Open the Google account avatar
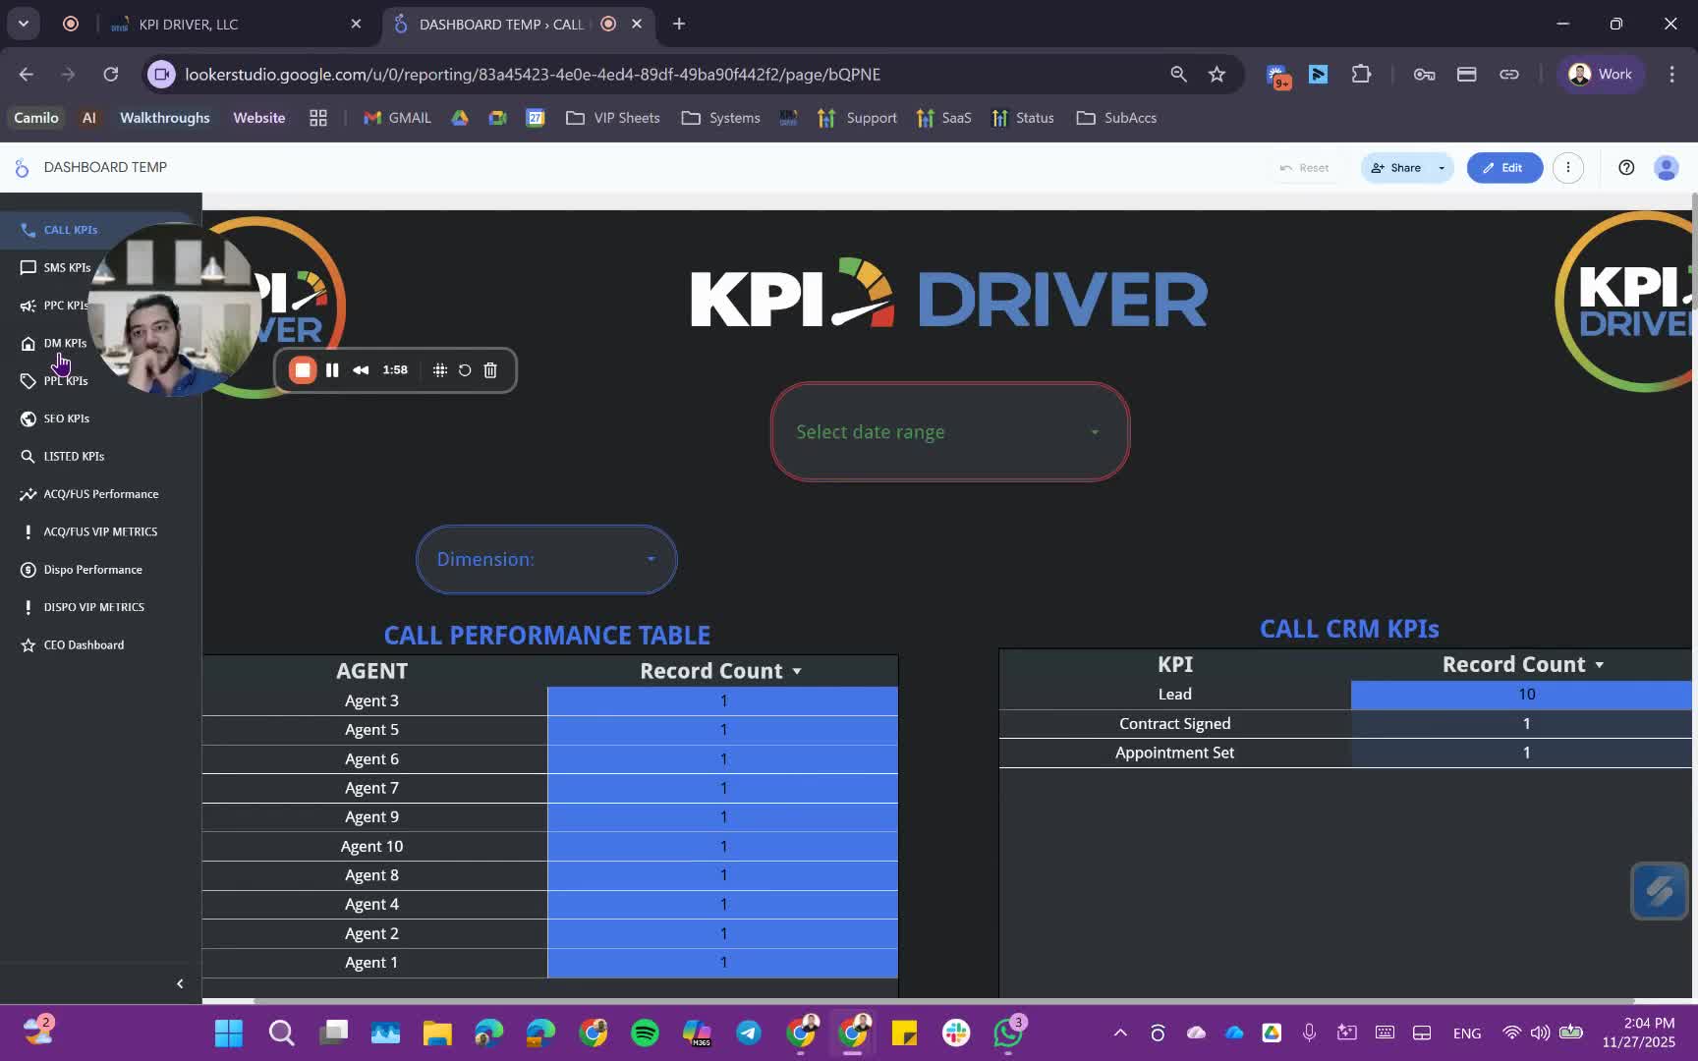1698x1061 pixels. coord(1666,168)
